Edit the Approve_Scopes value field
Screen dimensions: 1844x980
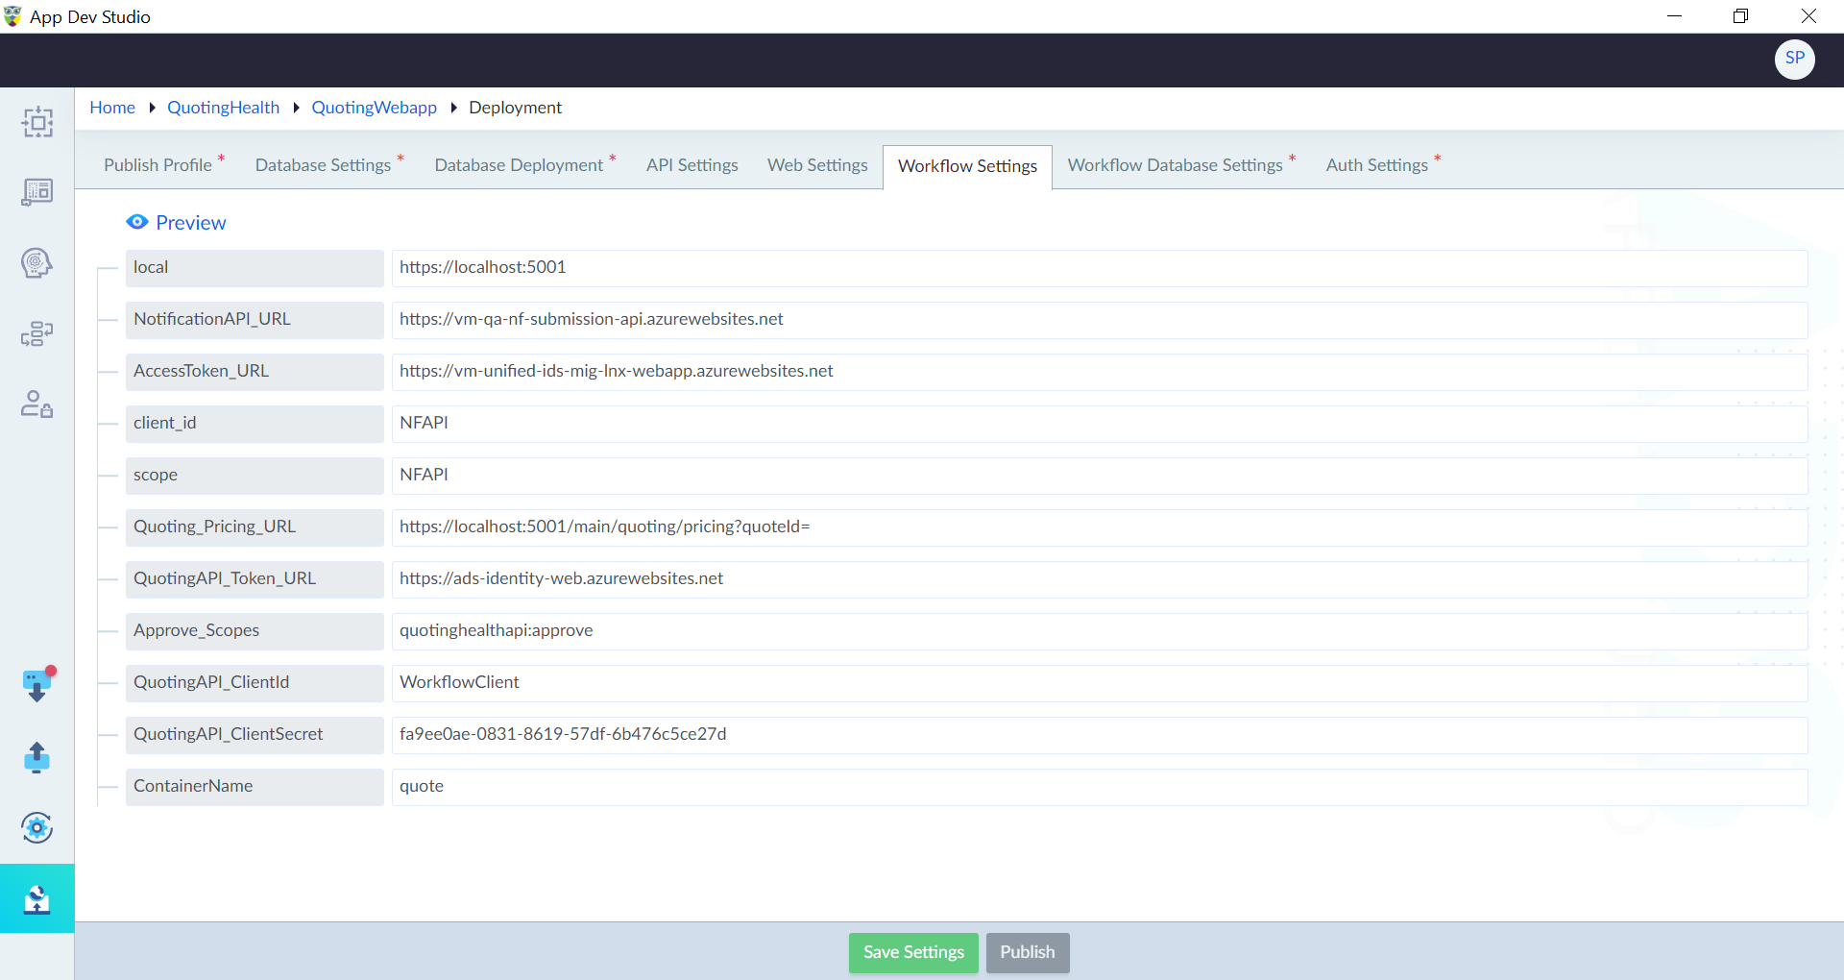click(1100, 631)
